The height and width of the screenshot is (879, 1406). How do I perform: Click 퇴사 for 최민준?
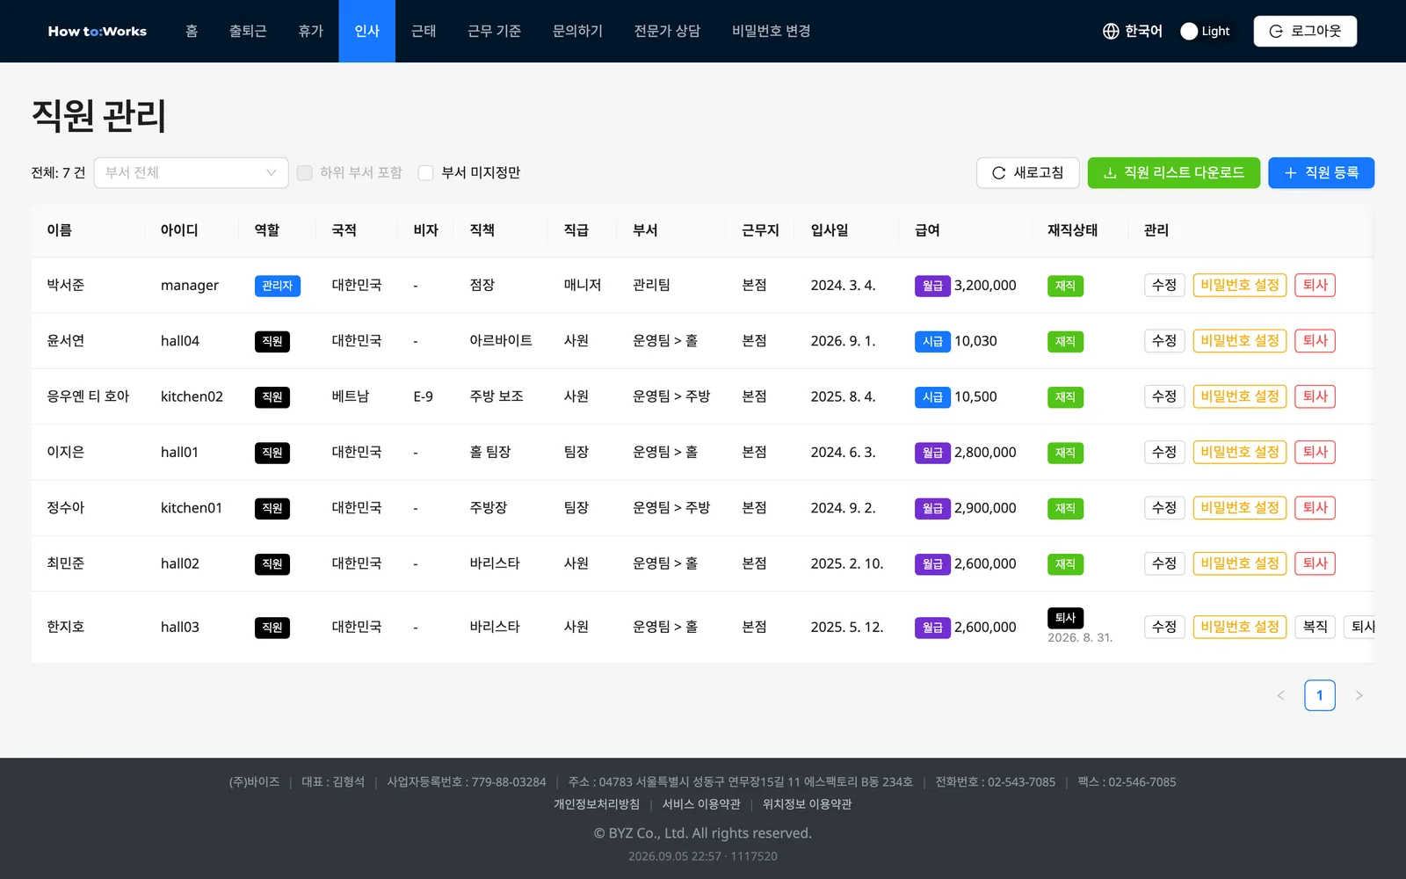1315,563
